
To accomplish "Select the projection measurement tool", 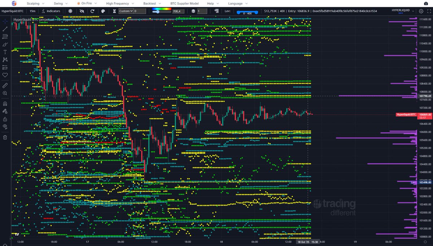I will click(x=5, y=67).
